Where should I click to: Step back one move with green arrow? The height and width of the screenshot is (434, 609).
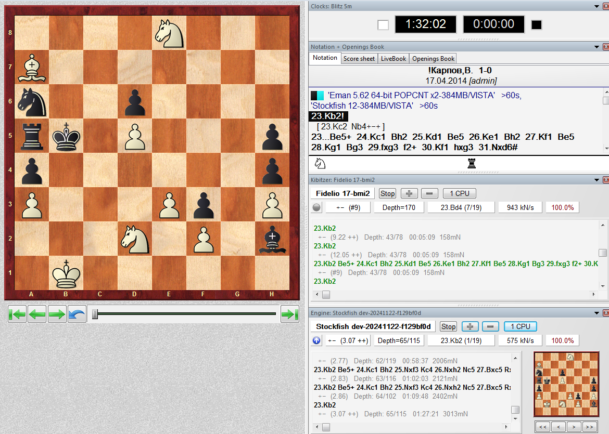(37, 314)
